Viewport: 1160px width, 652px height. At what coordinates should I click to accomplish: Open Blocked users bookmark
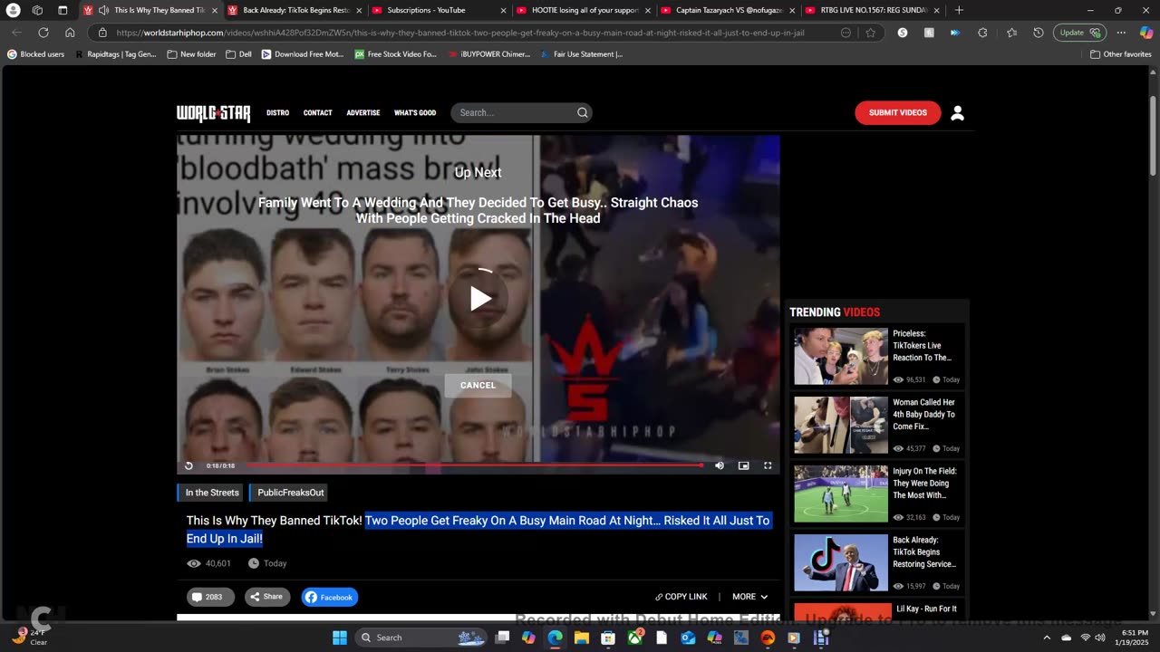36,54
